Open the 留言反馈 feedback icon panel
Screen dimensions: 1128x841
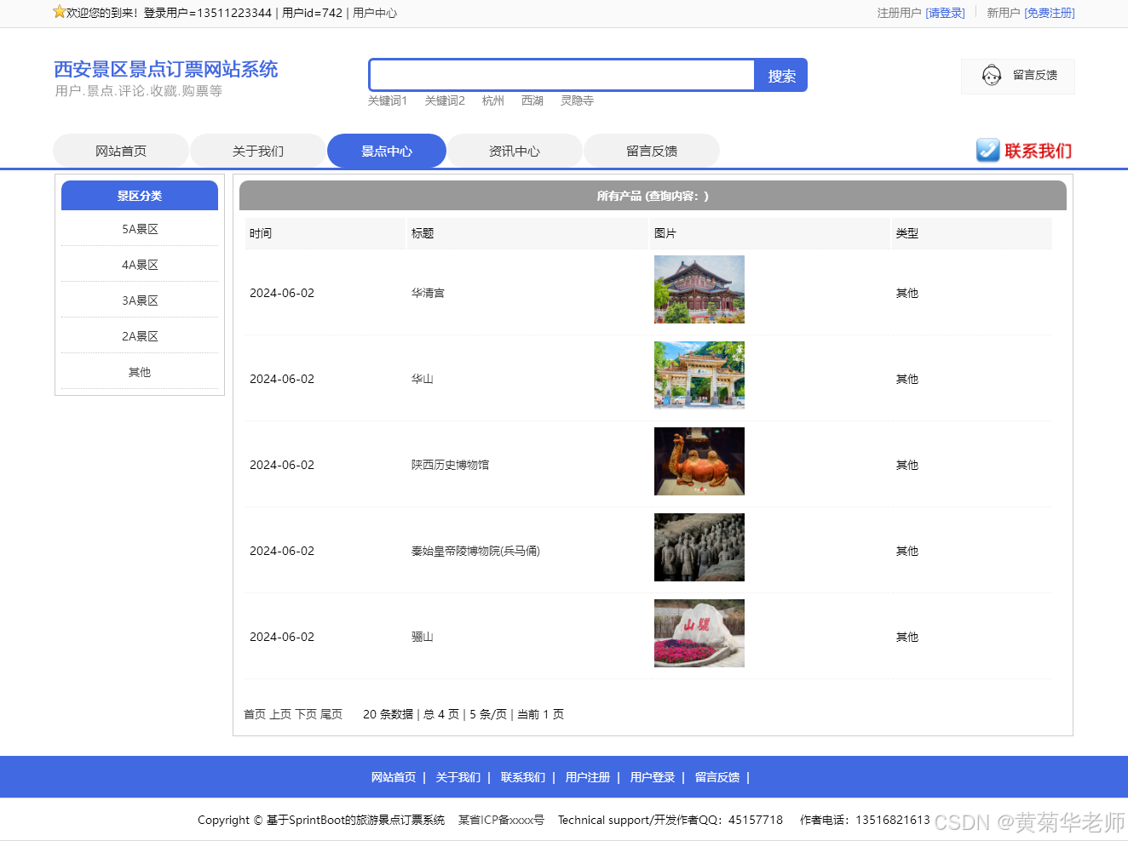(x=1018, y=76)
